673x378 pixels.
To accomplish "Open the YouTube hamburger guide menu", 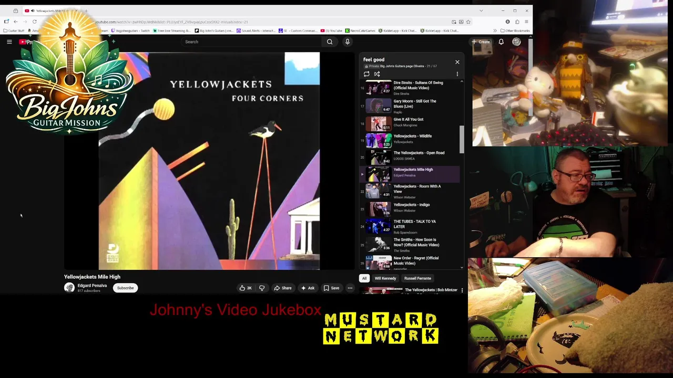I will 9,41.
